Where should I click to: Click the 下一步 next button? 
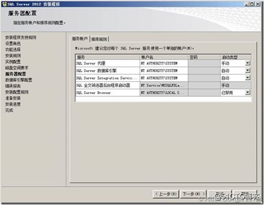[x=194, y=194]
